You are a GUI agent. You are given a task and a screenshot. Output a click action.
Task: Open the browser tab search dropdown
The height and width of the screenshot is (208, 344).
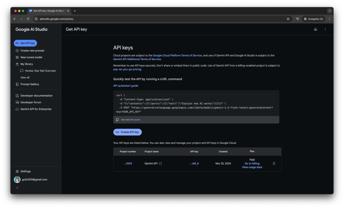pyautogui.click(x=329, y=11)
